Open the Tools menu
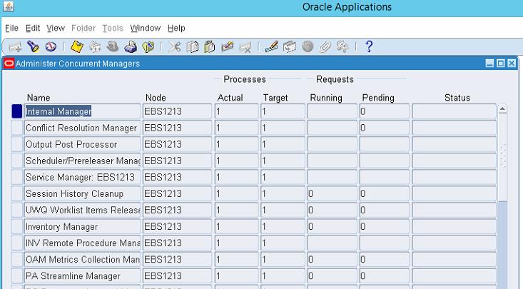This screenshot has width=523, height=289. tap(113, 28)
